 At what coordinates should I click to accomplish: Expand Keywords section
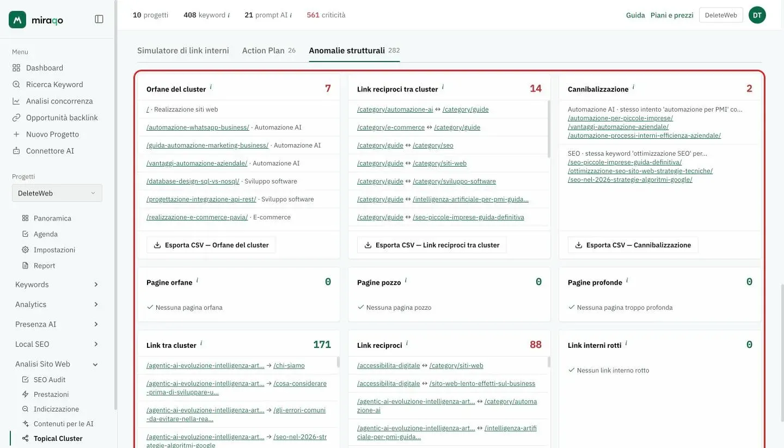[57, 285]
